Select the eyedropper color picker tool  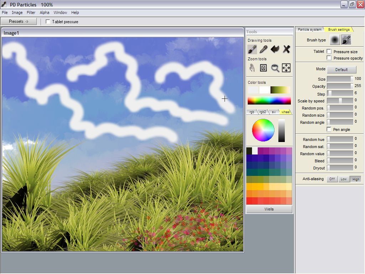click(x=263, y=49)
